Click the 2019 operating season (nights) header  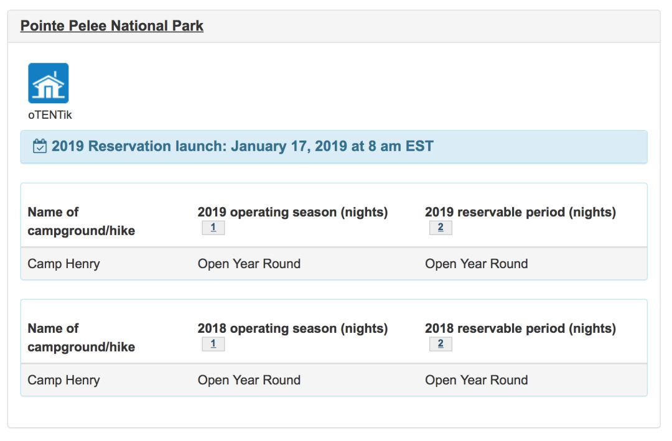coord(292,212)
